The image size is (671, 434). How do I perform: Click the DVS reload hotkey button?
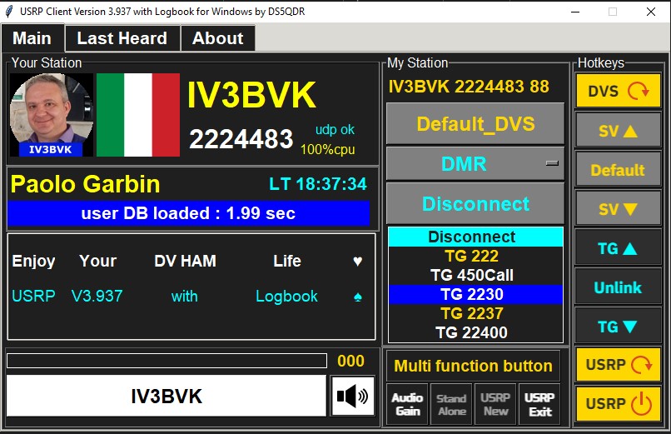618,91
